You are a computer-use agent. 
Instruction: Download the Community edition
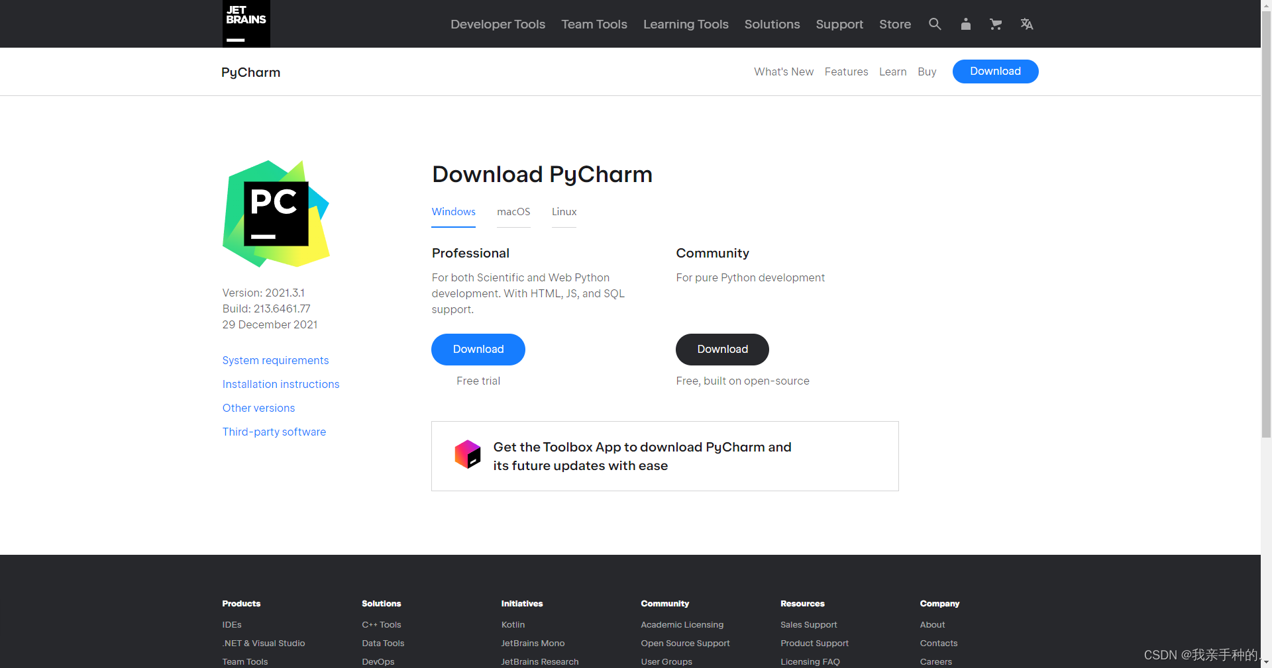tap(722, 350)
